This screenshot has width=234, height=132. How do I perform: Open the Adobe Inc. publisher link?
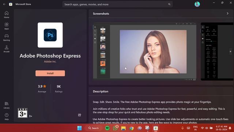click(x=50, y=62)
